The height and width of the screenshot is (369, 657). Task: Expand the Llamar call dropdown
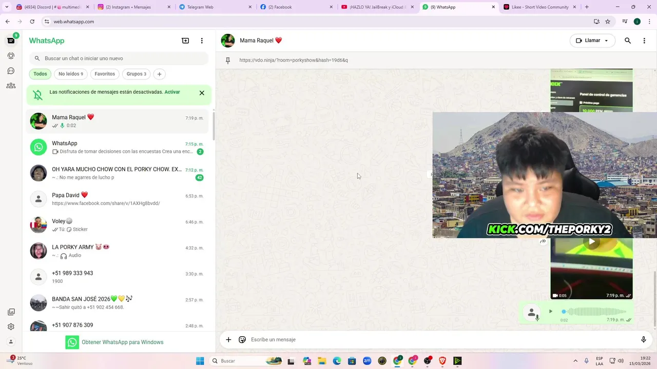click(x=606, y=40)
